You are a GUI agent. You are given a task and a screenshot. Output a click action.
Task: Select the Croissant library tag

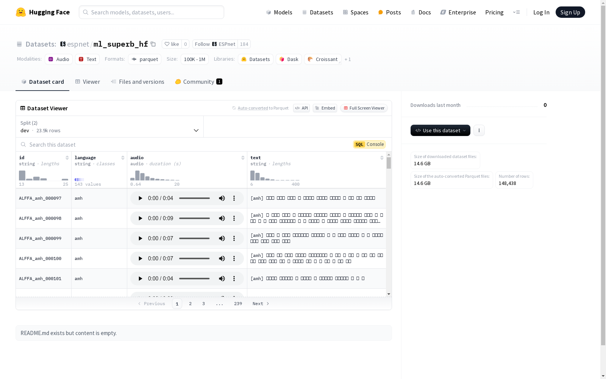click(x=323, y=59)
